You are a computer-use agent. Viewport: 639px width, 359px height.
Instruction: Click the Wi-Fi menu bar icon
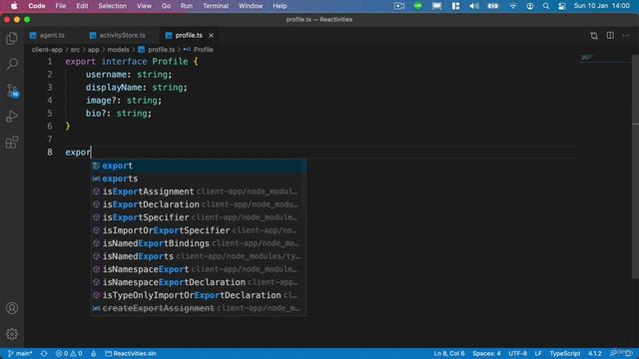[513, 6]
